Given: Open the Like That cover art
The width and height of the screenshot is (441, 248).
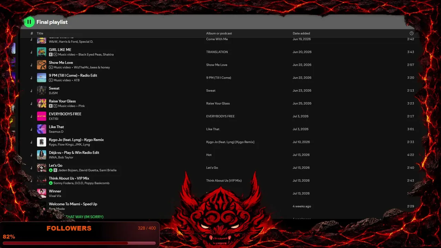Looking at the screenshot, I should point(41,129).
